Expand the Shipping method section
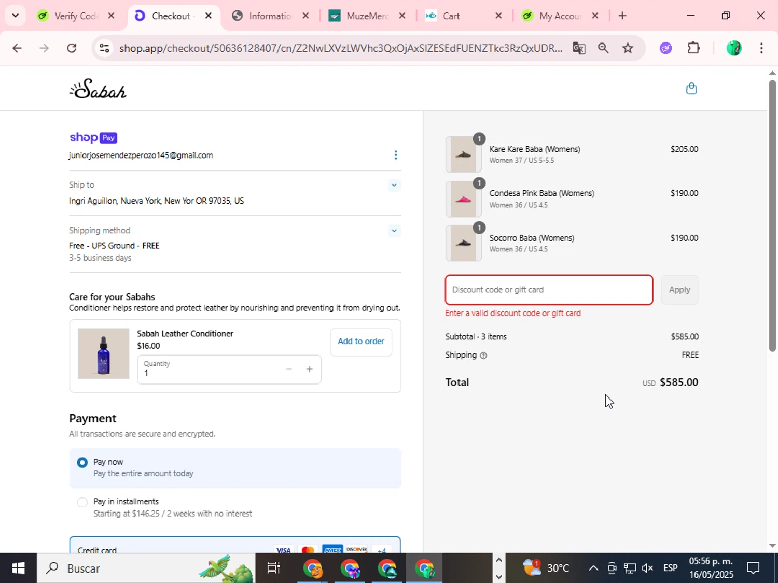The height and width of the screenshot is (583, 778). click(x=394, y=231)
